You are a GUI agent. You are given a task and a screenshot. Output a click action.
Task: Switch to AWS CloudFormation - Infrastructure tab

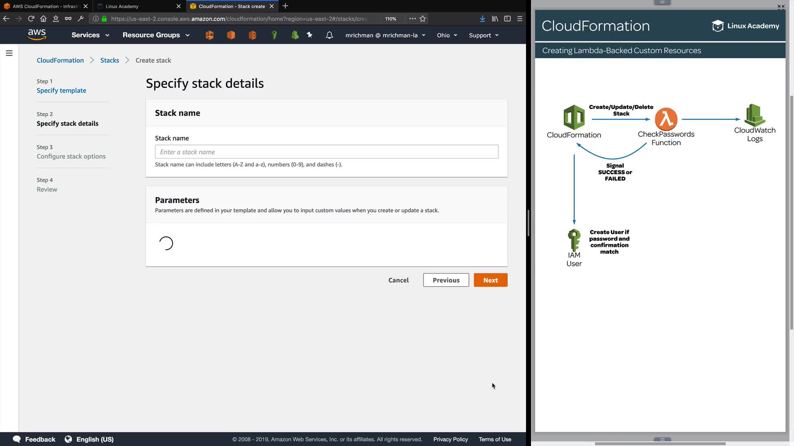click(x=45, y=6)
